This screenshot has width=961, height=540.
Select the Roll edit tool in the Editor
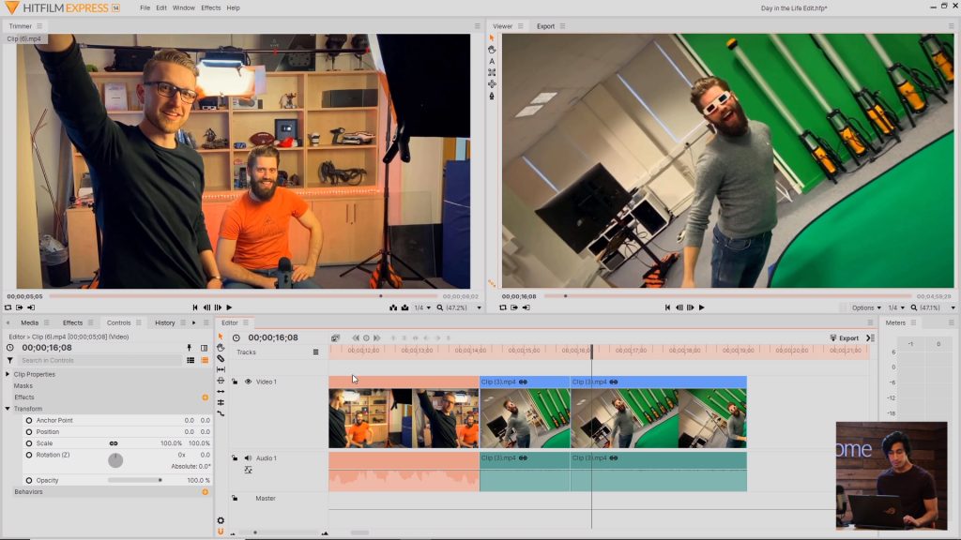[221, 402]
